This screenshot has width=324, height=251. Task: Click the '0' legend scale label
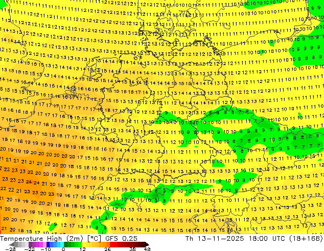[63, 249]
